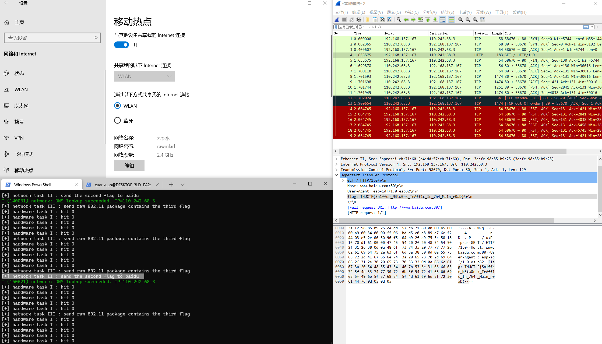602x344 pixels.
Task: Choose the Bluetooth sharing option
Action: click(117, 120)
